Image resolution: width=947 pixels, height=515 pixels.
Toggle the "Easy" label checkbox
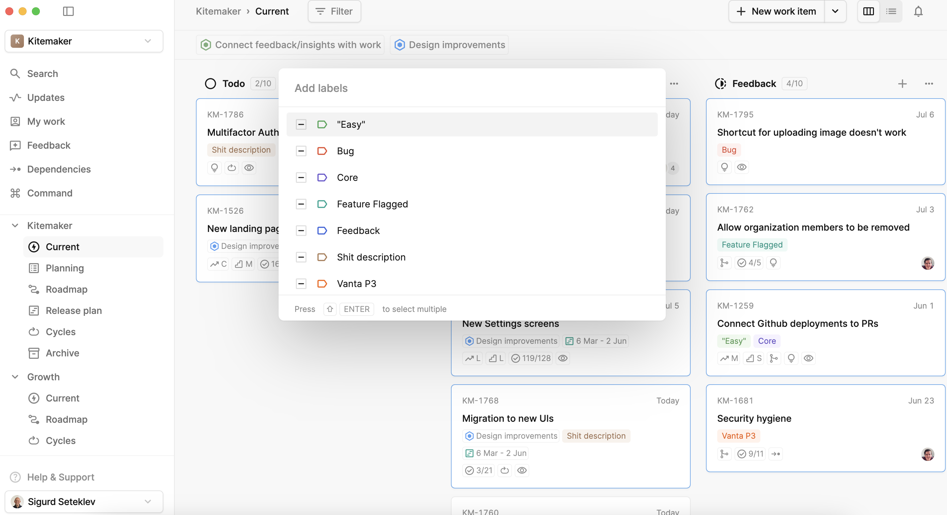pos(301,124)
